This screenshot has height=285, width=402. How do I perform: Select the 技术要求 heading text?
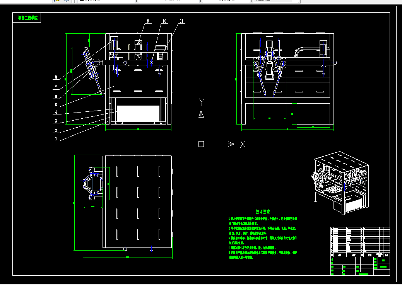(263, 212)
